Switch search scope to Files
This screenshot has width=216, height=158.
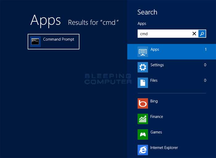(x=154, y=80)
